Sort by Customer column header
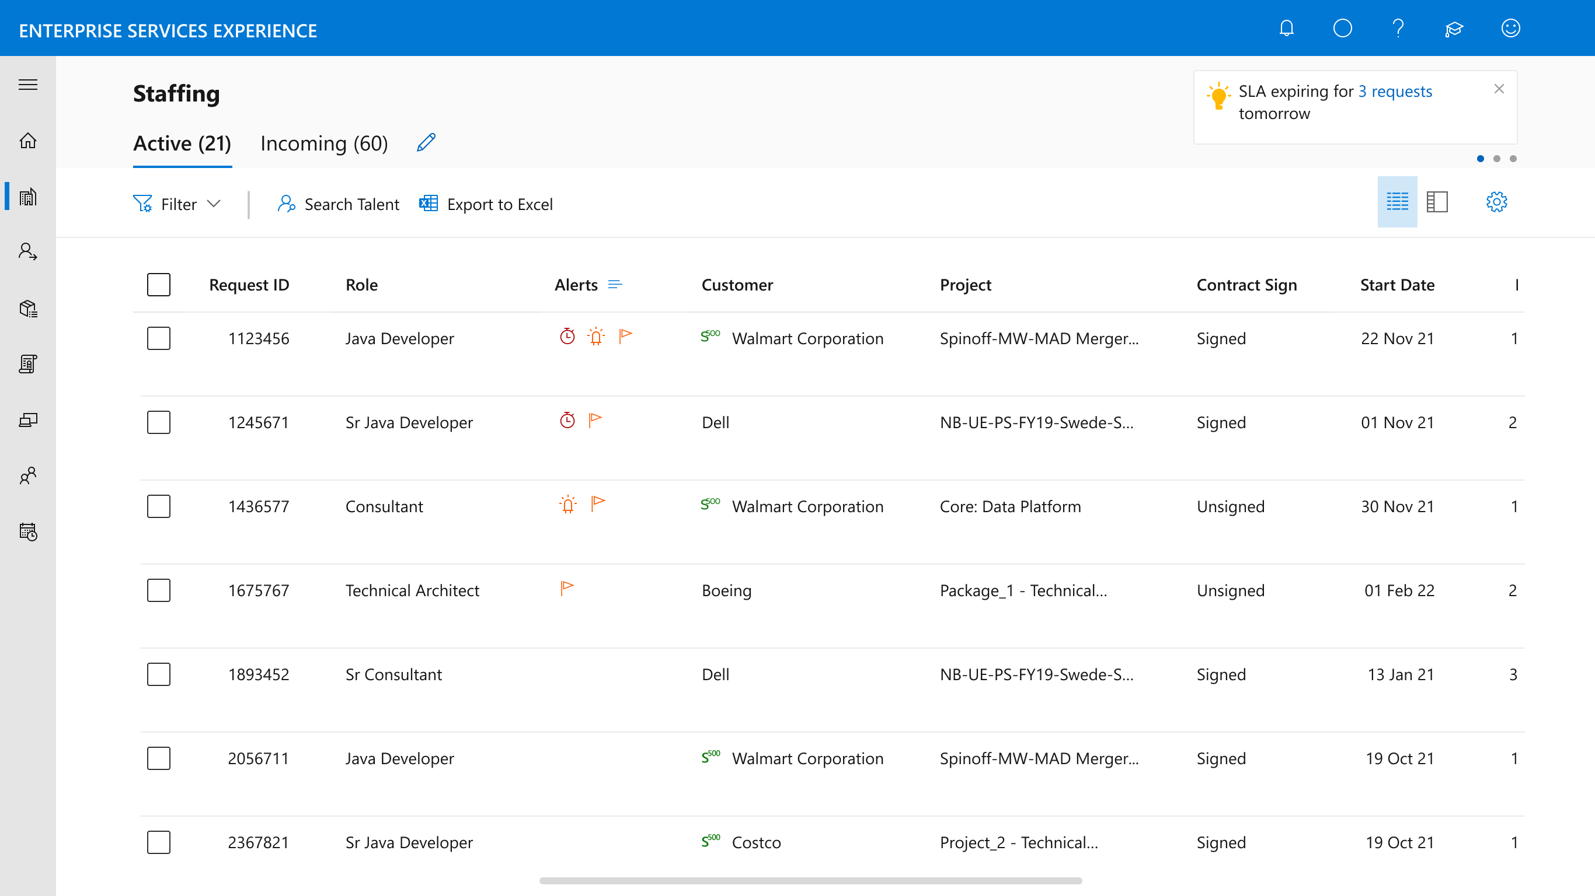The height and width of the screenshot is (896, 1595). coord(737,285)
